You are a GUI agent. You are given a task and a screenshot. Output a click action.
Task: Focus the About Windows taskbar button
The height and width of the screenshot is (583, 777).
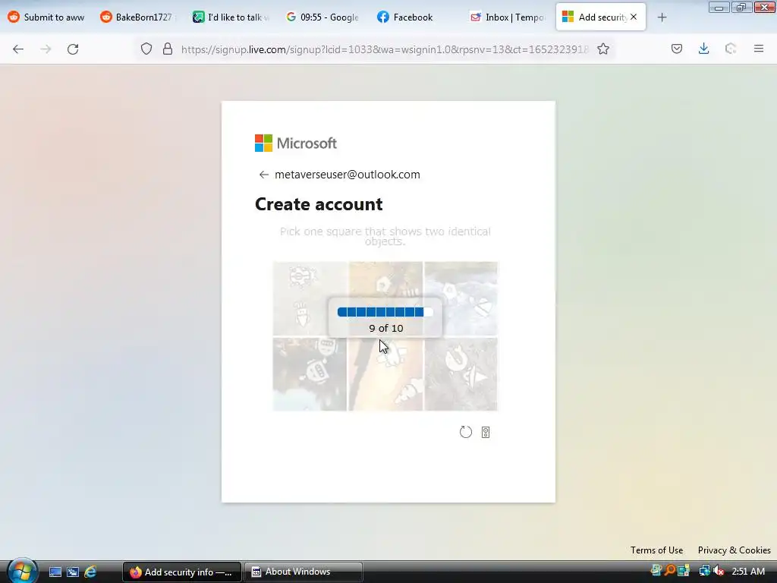point(304,572)
